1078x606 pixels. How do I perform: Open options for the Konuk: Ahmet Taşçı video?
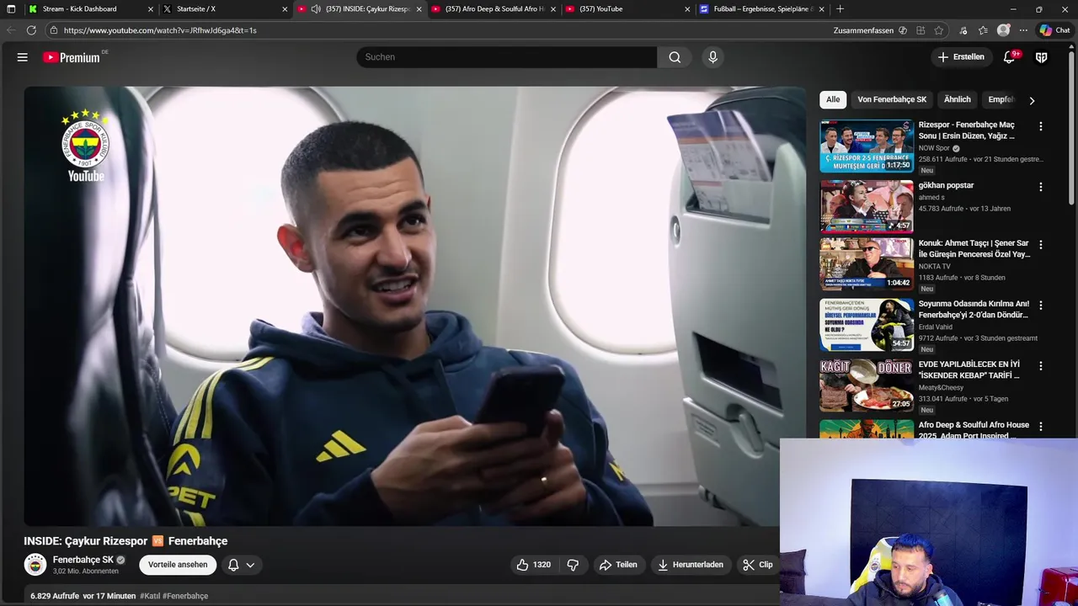(x=1041, y=245)
